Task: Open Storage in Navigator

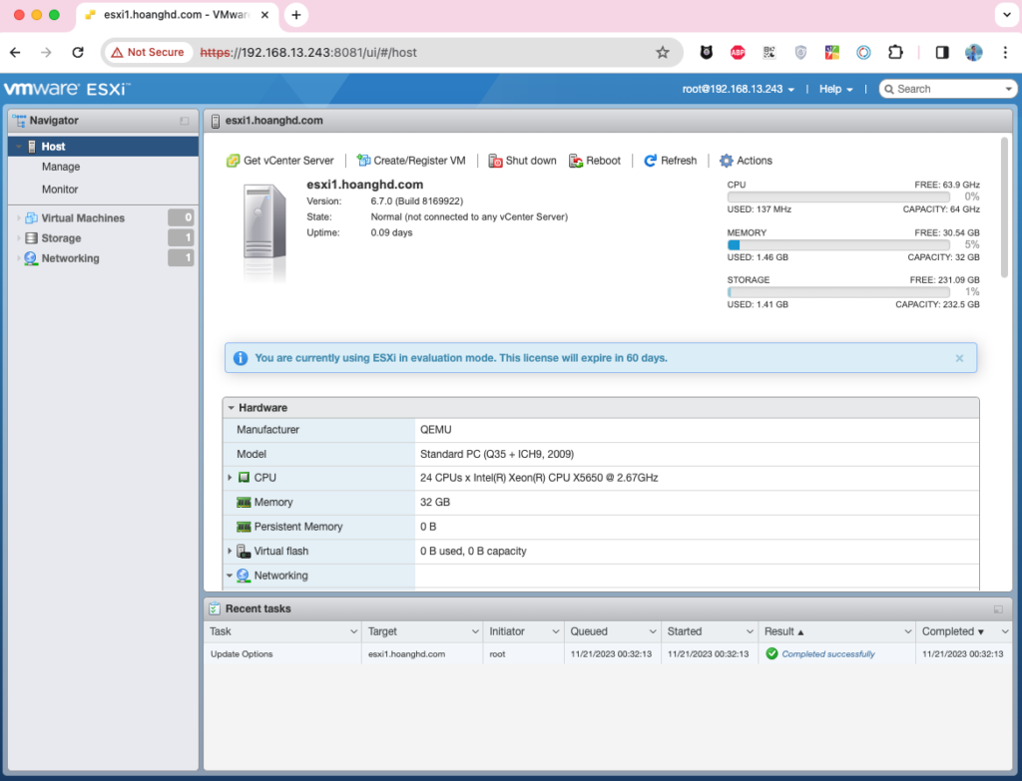Action: (x=61, y=238)
